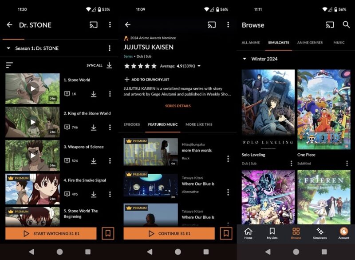Image resolution: width=355 pixels, height=260 pixels.
Task: Bookmark Dr. STONE with the save flag
Action: click(x=108, y=233)
